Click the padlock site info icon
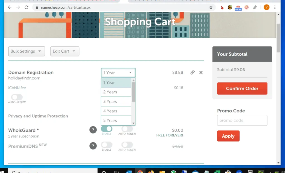This screenshot has width=285, height=173. (37, 8)
